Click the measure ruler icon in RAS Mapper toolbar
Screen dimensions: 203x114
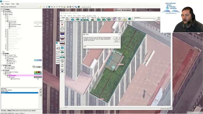coord(64,7)
